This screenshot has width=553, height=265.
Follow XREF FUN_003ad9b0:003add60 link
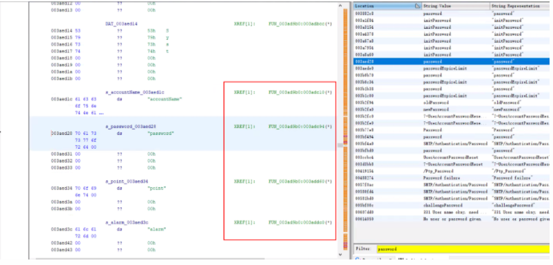[300, 181]
